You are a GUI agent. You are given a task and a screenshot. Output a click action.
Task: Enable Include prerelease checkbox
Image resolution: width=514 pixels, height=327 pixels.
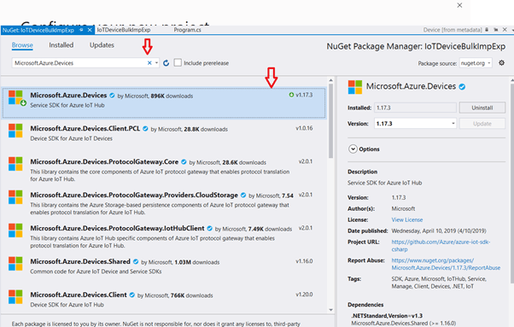pos(178,62)
